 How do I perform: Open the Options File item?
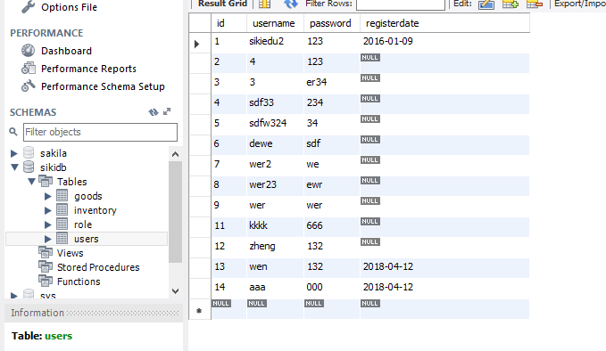coord(70,7)
